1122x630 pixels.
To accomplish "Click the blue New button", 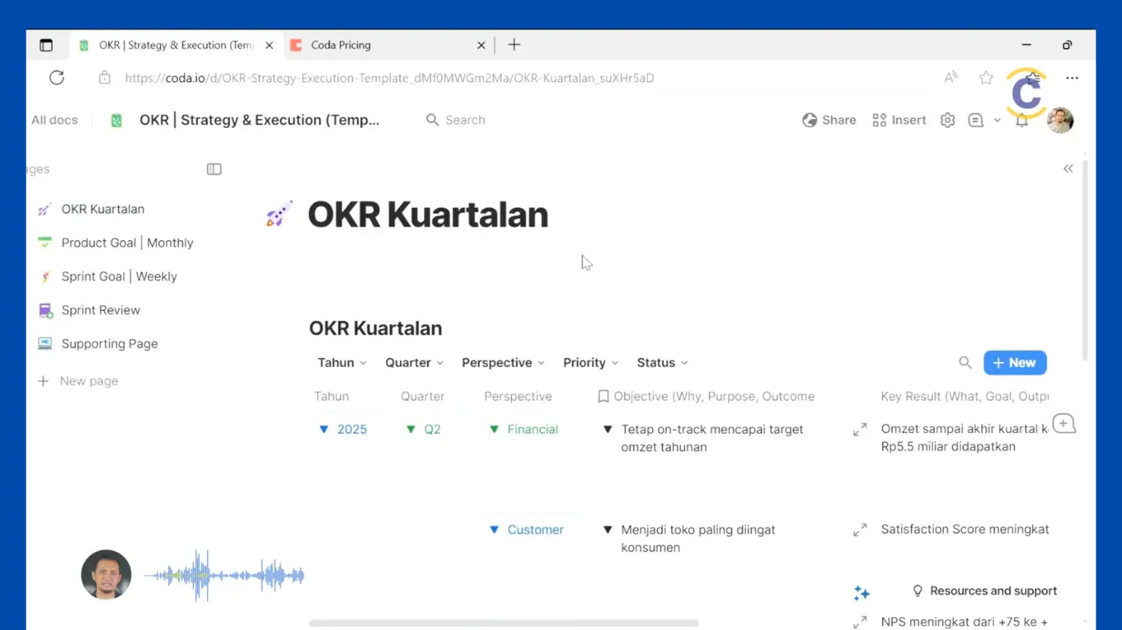I will (x=1014, y=363).
